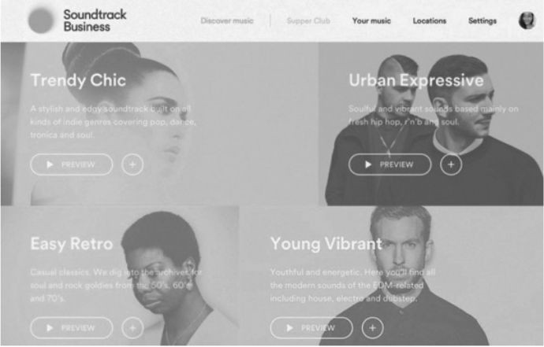Open the user profile avatar
544x347 pixels.
click(527, 20)
